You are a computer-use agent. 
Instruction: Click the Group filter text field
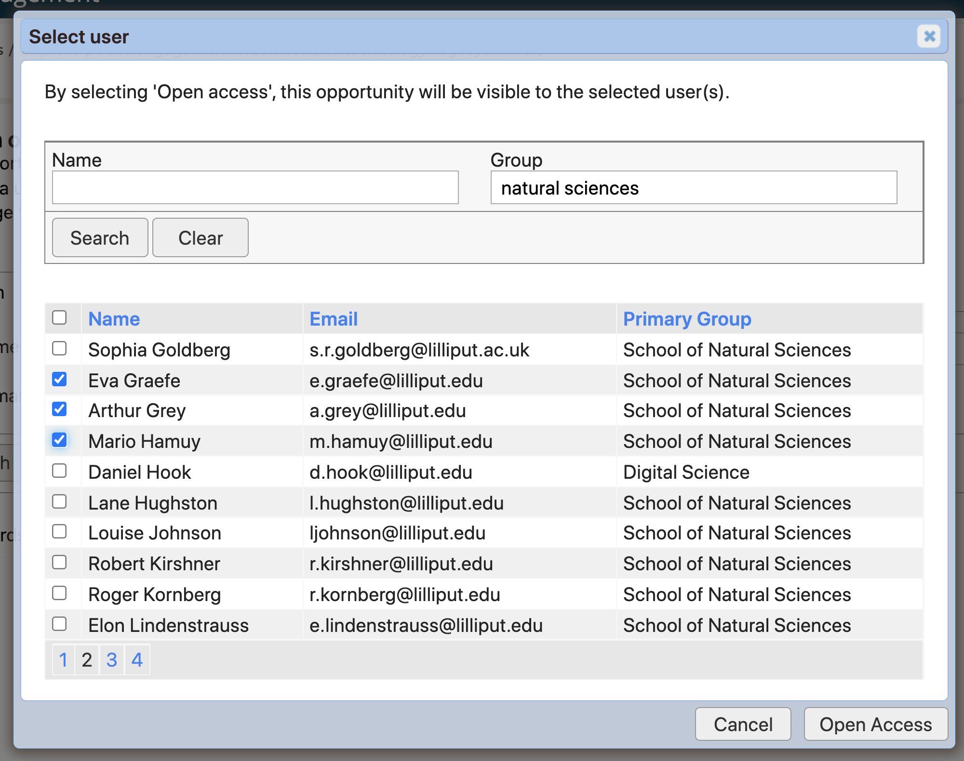pos(693,188)
